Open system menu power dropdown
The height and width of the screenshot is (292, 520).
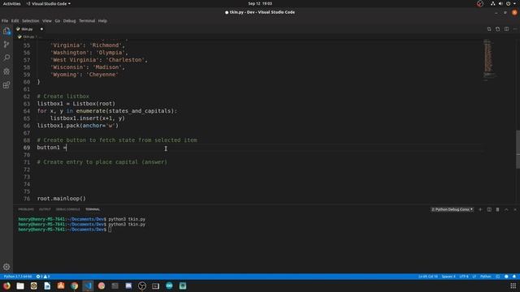pos(511,3)
